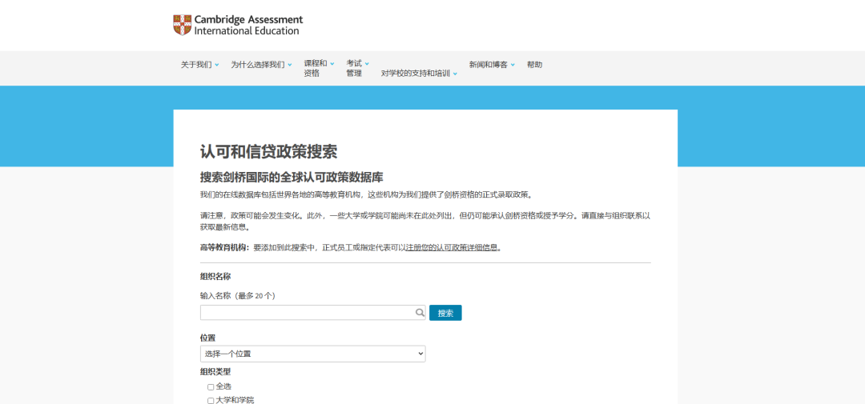
Task: Expand chevron next to 为什么选择我们
Action: click(x=290, y=65)
